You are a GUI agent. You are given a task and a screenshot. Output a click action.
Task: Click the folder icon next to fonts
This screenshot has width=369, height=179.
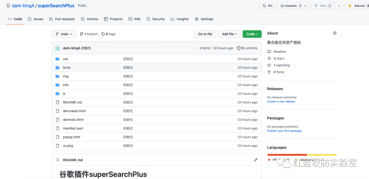[57, 68]
